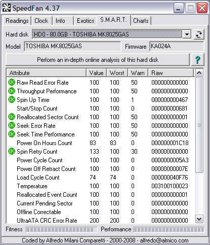Click the Spin Up Time label

[x=33, y=99]
